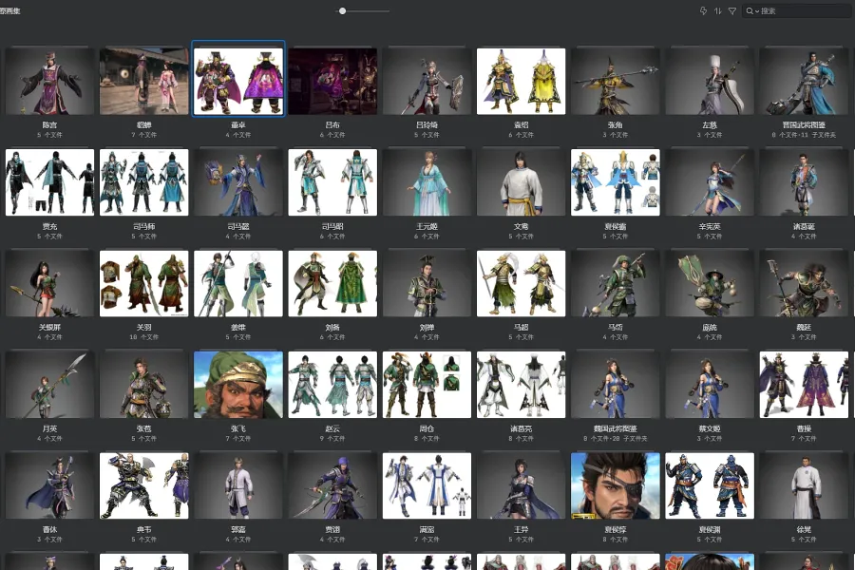Select the 晋国武将图鉴 folder thumbnail

805,82
